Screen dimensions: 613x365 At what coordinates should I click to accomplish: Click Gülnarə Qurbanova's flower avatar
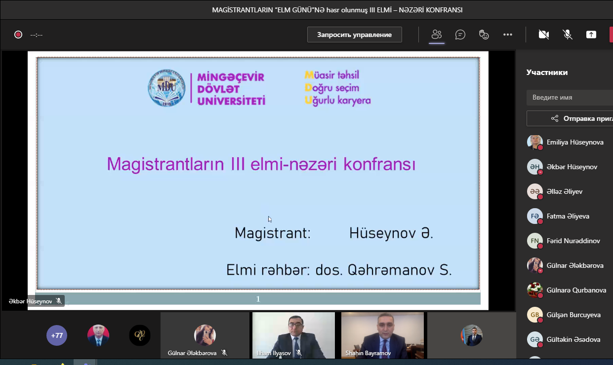534,290
